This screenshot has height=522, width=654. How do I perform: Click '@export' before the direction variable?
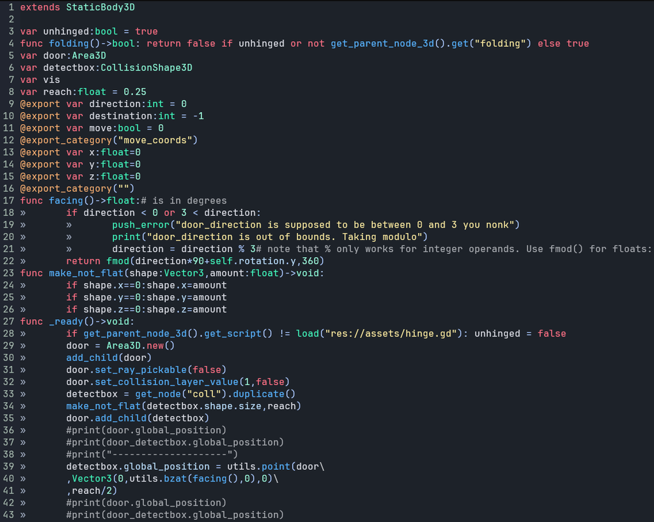(x=40, y=104)
